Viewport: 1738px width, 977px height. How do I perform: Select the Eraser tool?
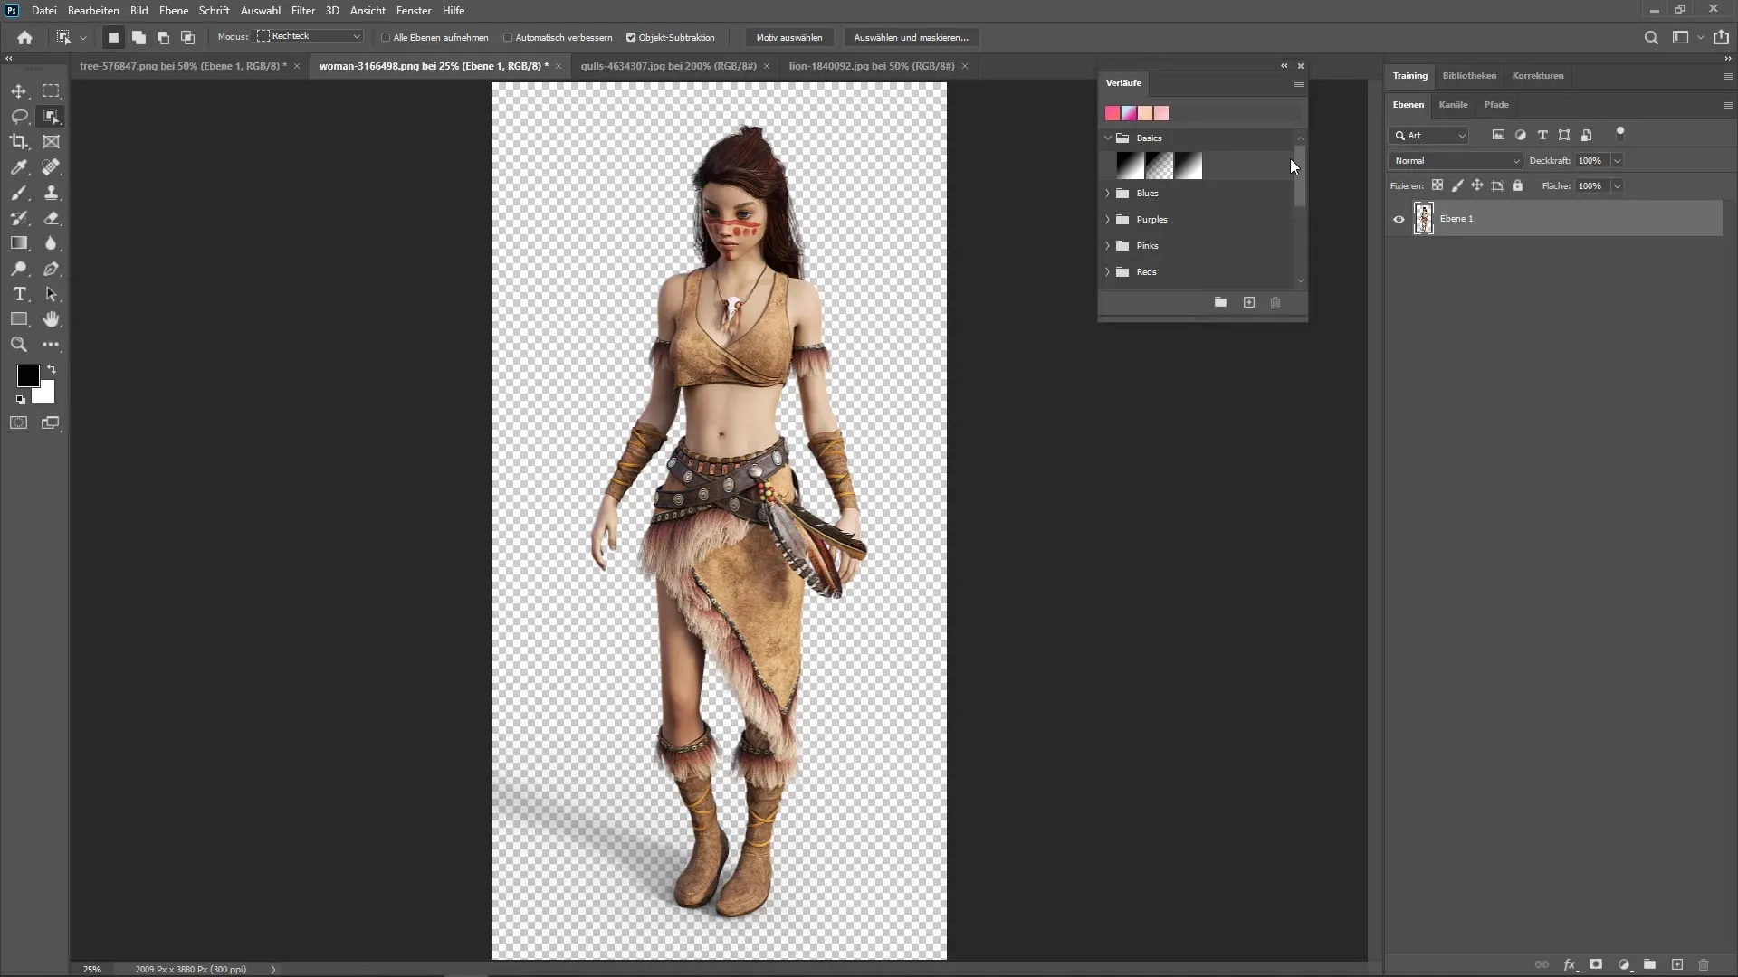click(x=52, y=218)
